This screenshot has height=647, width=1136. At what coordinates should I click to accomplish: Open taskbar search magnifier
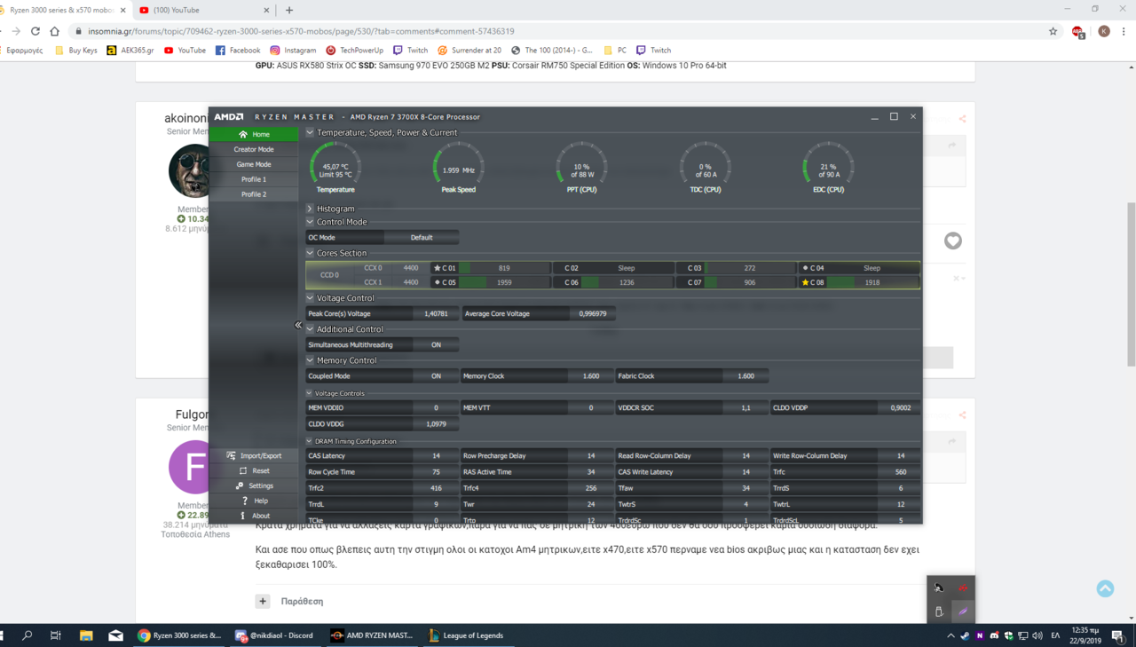coord(27,635)
